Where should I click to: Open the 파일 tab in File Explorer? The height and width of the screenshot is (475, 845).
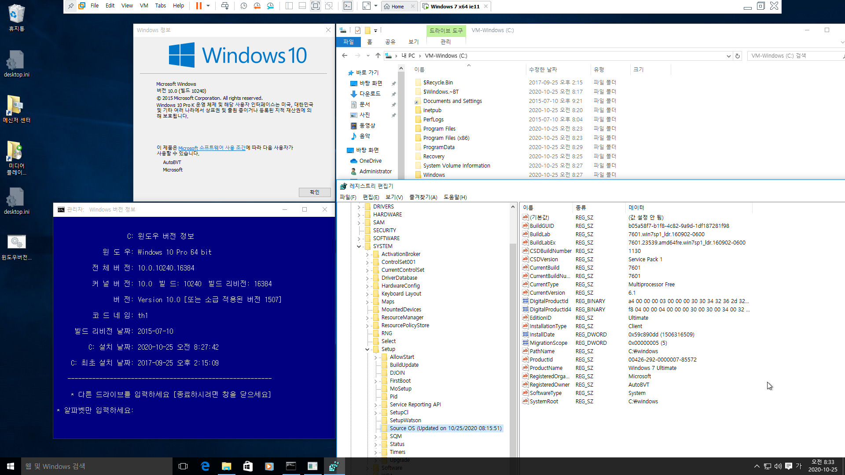pos(349,42)
